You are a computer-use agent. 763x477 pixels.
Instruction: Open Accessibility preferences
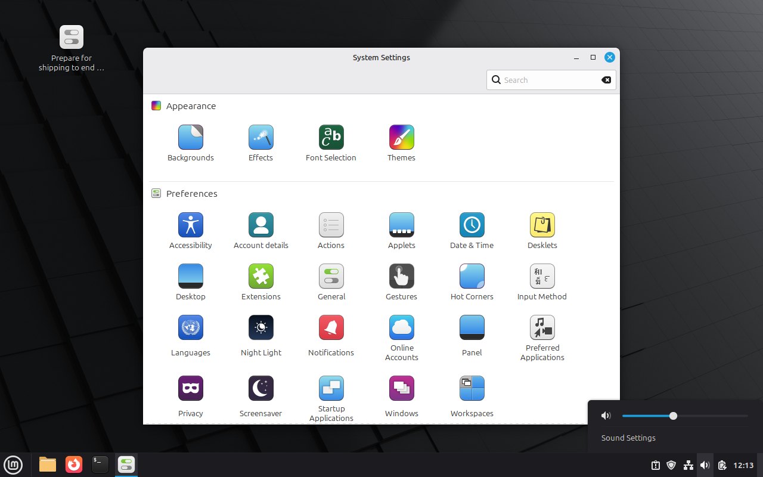tap(191, 231)
